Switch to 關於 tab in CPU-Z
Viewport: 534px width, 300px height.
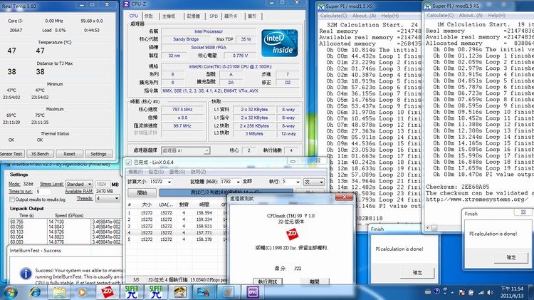tap(252, 16)
